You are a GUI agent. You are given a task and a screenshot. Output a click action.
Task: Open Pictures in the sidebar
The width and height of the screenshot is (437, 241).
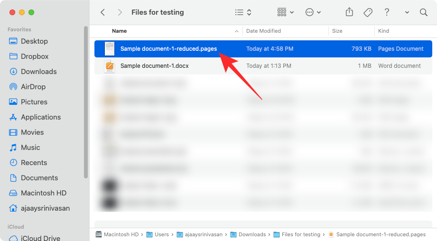coord(28,102)
